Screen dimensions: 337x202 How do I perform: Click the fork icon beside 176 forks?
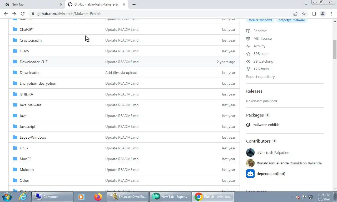click(248, 69)
